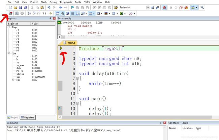This screenshot has width=219, height=140.
Task: Collapse main function fold on line 12
Action: [x=77, y=103]
